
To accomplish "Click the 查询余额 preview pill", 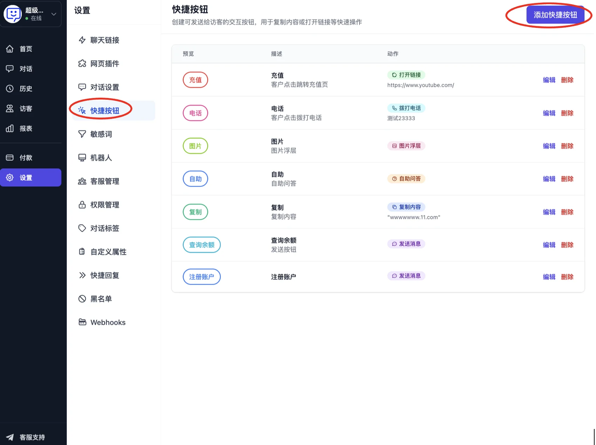I will pos(202,244).
